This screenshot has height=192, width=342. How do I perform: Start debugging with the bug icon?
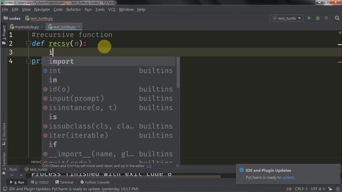pyautogui.click(x=317, y=18)
